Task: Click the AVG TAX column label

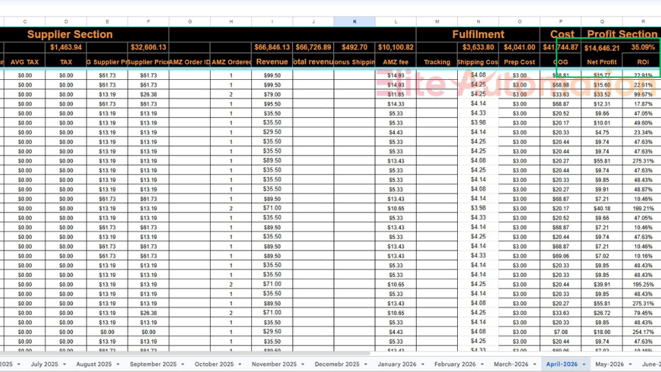Action: (25, 61)
